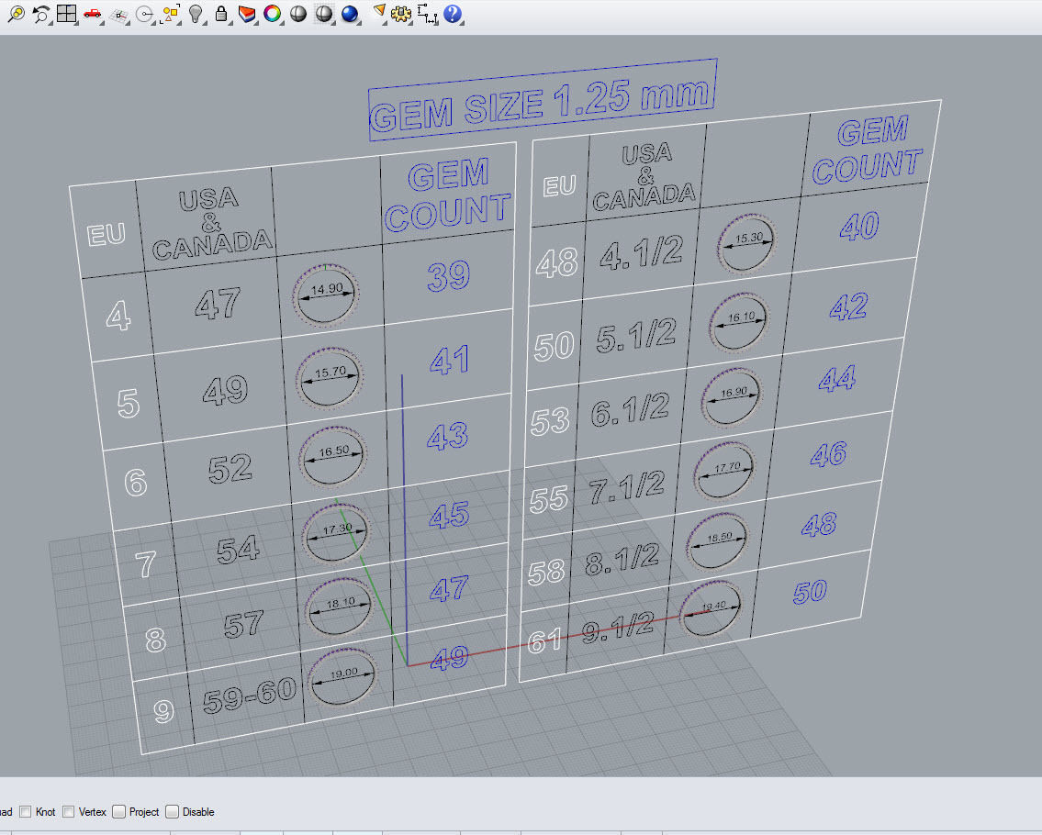
Task: Click the '9.1/2' USA size text
Action: (618, 627)
